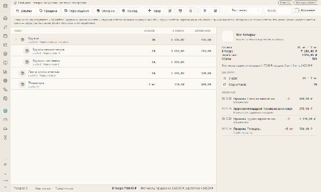Click the zoom percent value in the sidebar
321x192 pixels.
[5, 180]
